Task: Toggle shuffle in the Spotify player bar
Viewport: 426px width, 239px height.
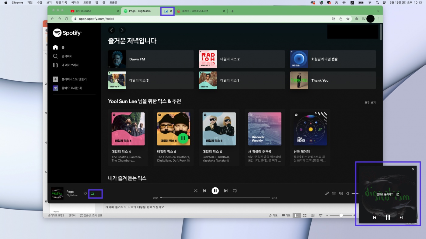Action: [x=196, y=191]
